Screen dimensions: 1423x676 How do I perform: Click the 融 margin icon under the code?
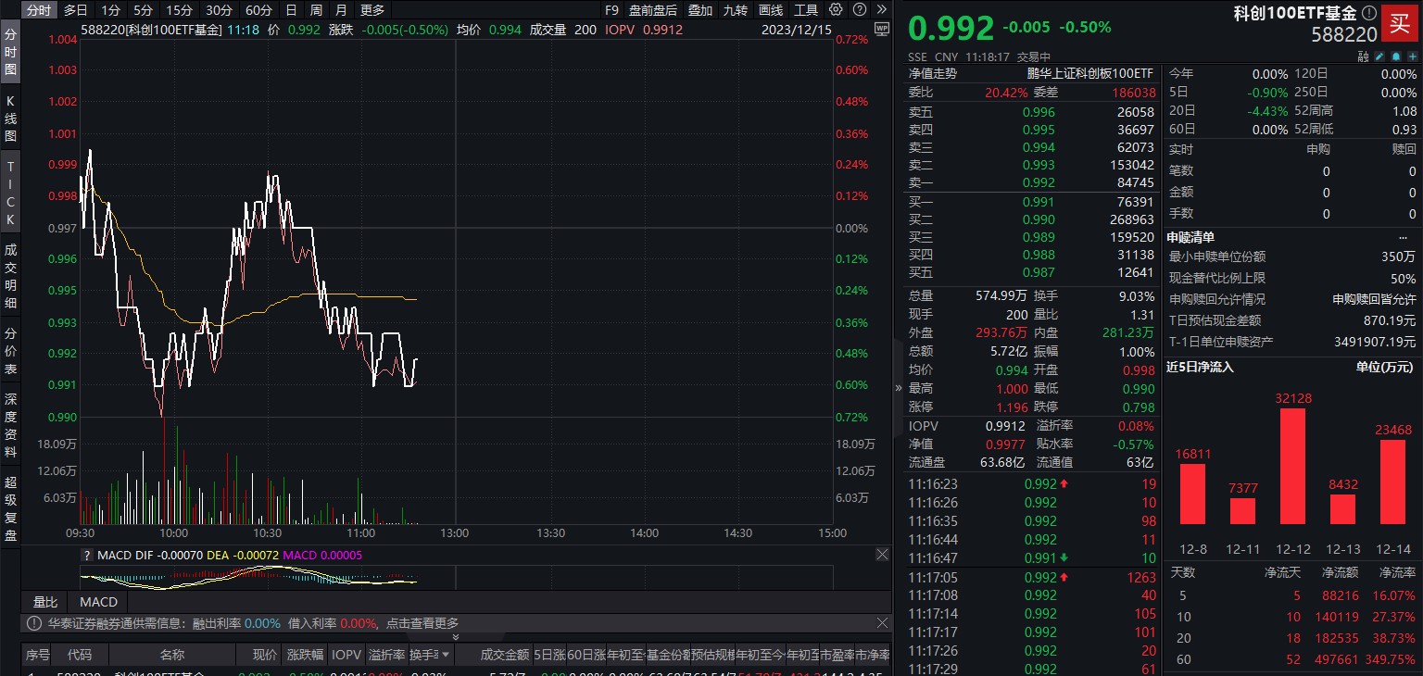1363,56
